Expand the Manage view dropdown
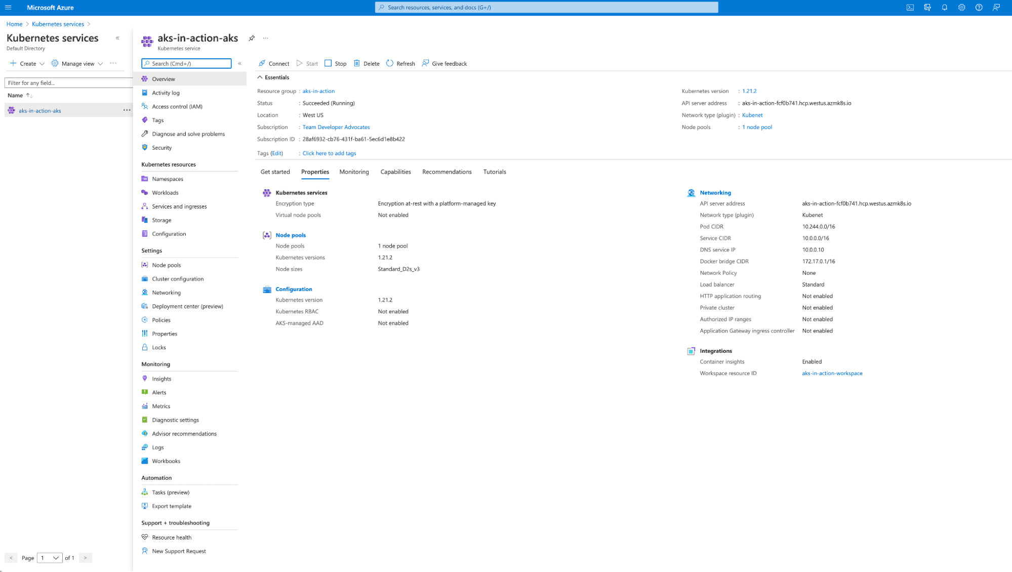 [x=77, y=63]
